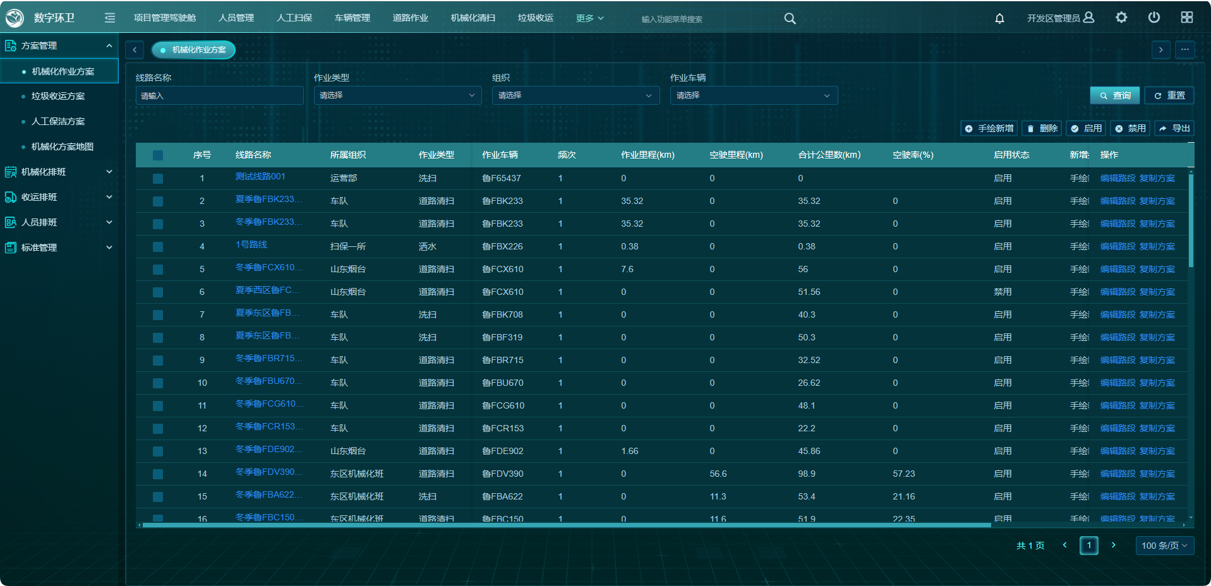Select the checkbox for row 1
This screenshot has width=1211, height=586.
point(158,179)
